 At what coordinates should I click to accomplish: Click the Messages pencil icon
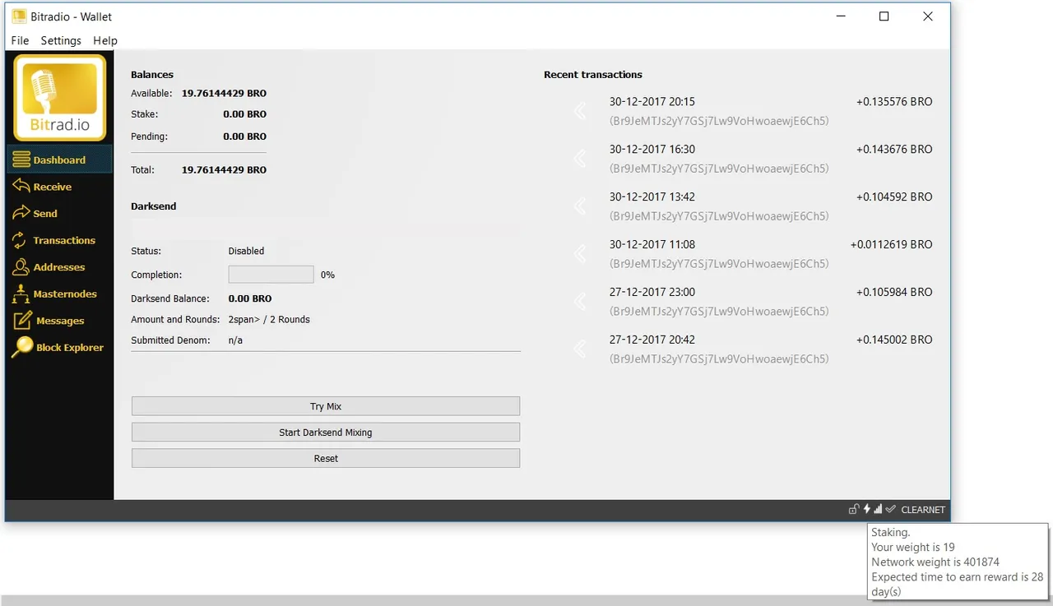pos(22,321)
